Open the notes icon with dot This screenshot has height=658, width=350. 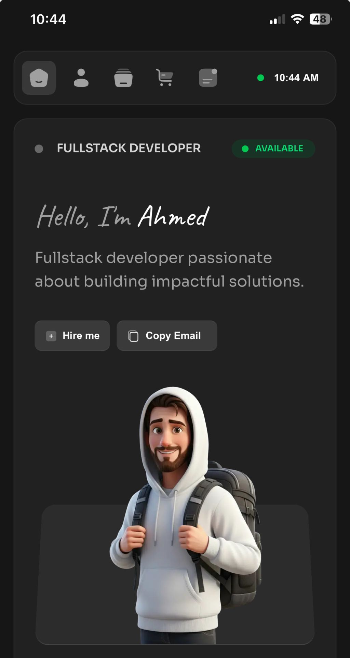tap(208, 78)
